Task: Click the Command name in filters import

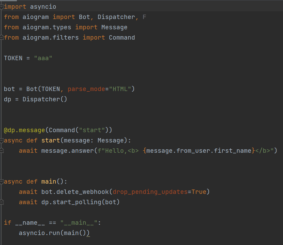Action: pos(122,38)
